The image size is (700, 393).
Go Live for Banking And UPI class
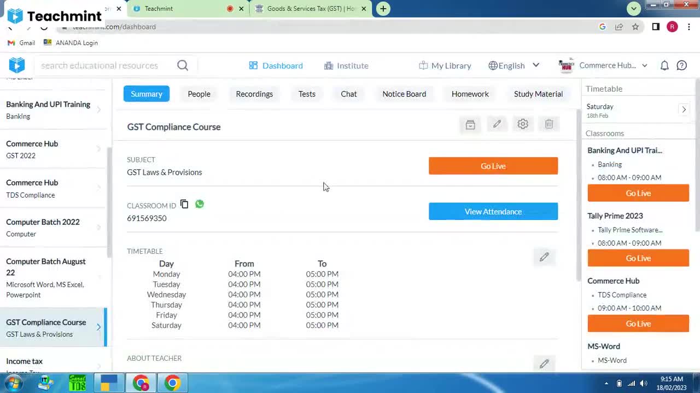[x=638, y=193]
